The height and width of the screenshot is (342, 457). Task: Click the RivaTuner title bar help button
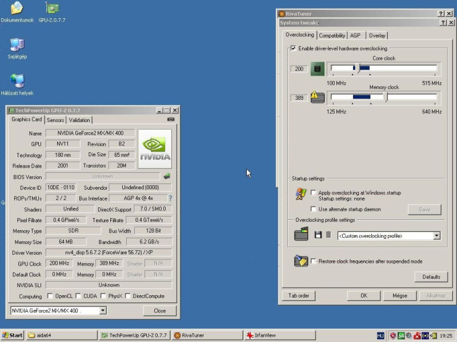pyautogui.click(x=441, y=14)
